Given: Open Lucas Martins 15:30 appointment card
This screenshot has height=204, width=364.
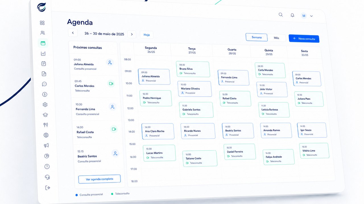Looking at the screenshot, I should (x=159, y=153).
